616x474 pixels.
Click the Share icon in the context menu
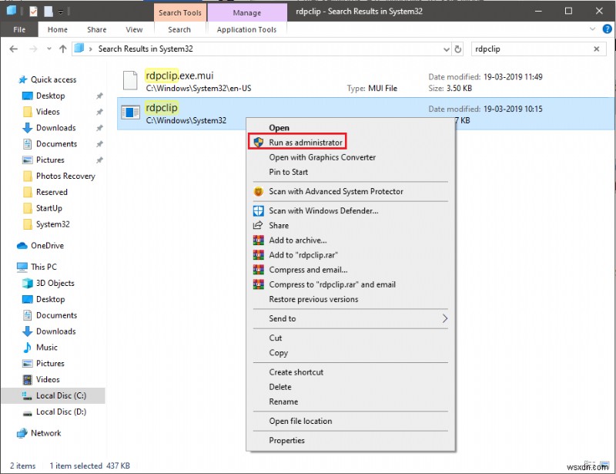[257, 225]
